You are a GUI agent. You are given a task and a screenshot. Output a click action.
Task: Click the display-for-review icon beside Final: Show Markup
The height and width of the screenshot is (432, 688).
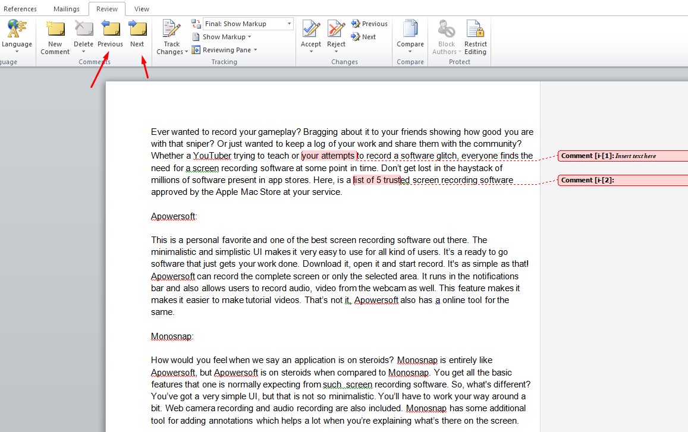[196, 24]
